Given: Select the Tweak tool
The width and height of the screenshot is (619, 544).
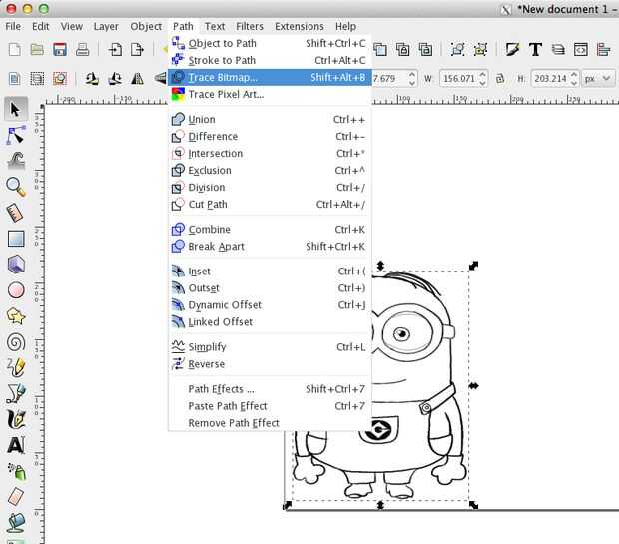Looking at the screenshot, I should pos(16,161).
